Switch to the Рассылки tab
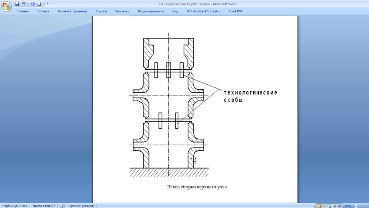 122,11
